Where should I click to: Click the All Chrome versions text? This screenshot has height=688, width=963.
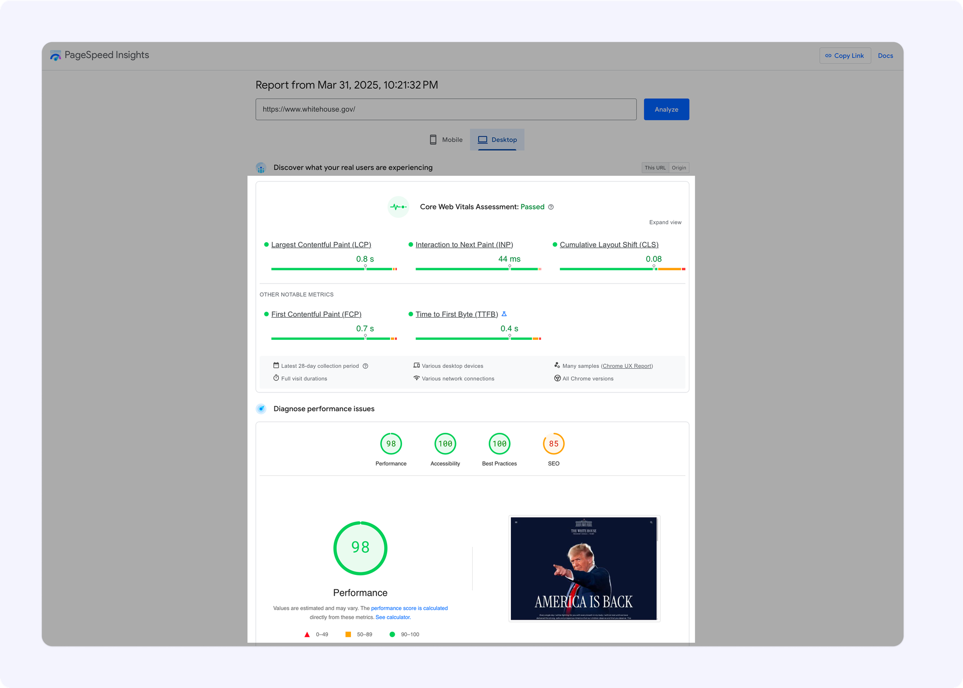588,378
